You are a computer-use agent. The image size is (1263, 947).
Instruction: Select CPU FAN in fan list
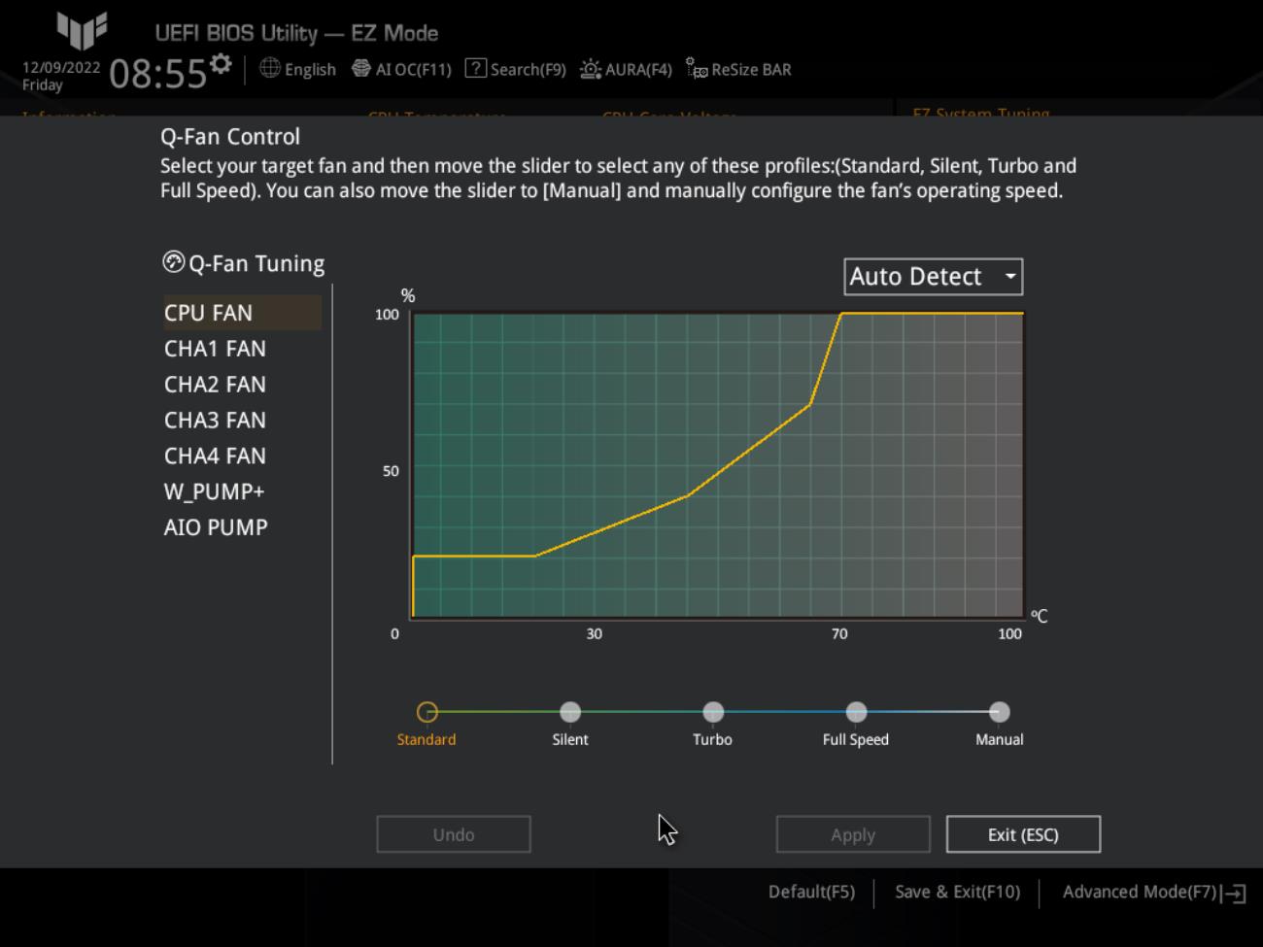point(242,313)
